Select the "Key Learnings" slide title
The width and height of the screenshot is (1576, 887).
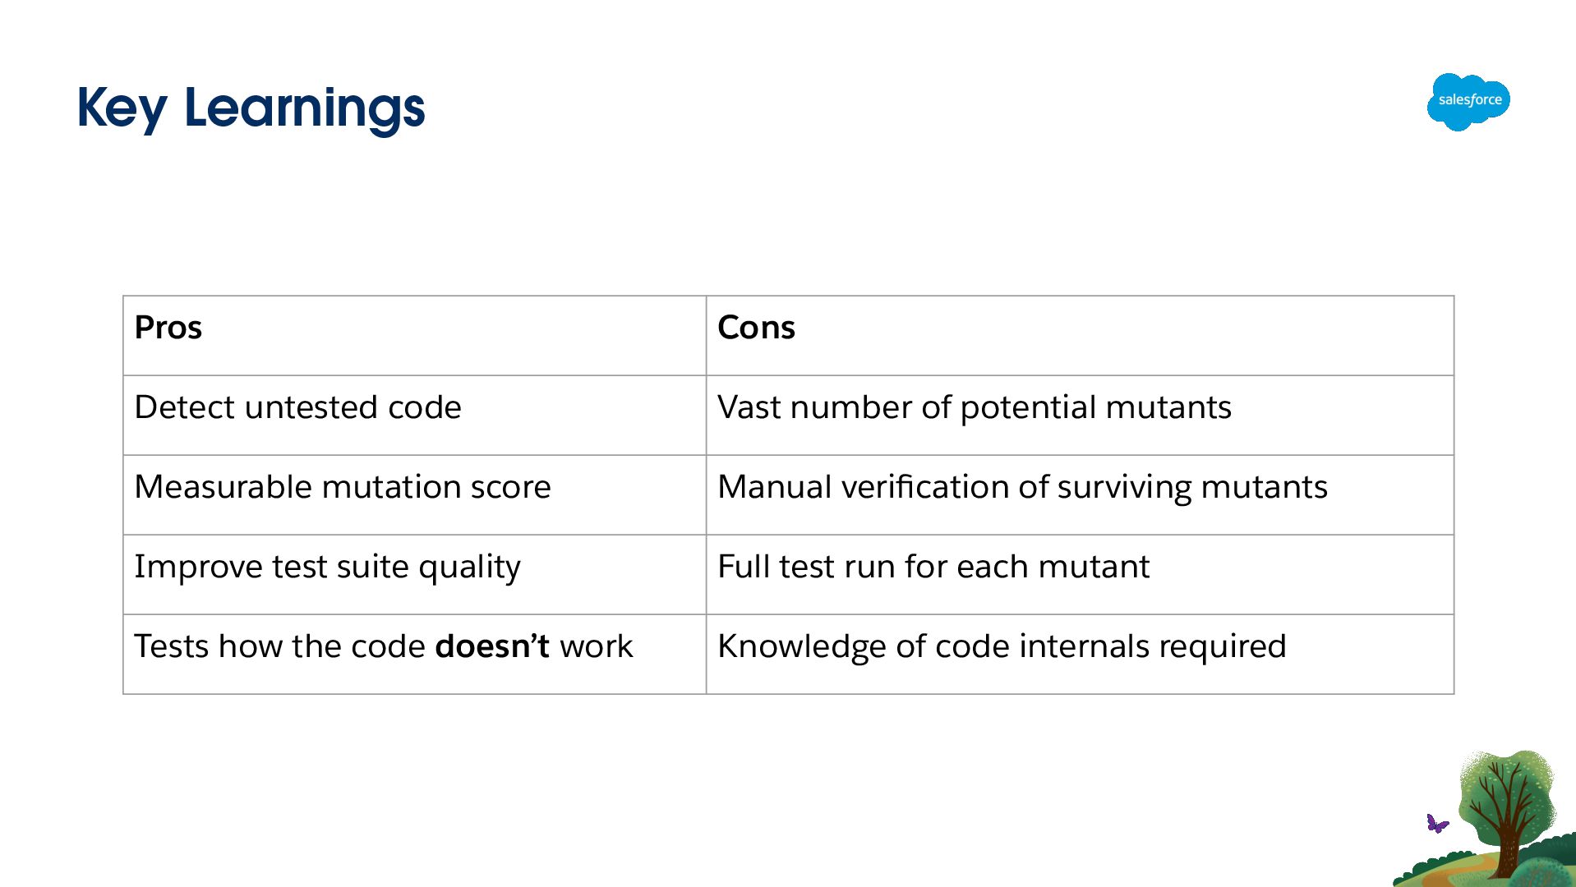point(251,108)
